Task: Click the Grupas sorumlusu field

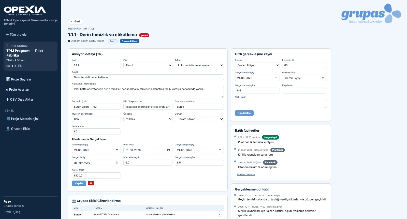Action: point(199,107)
